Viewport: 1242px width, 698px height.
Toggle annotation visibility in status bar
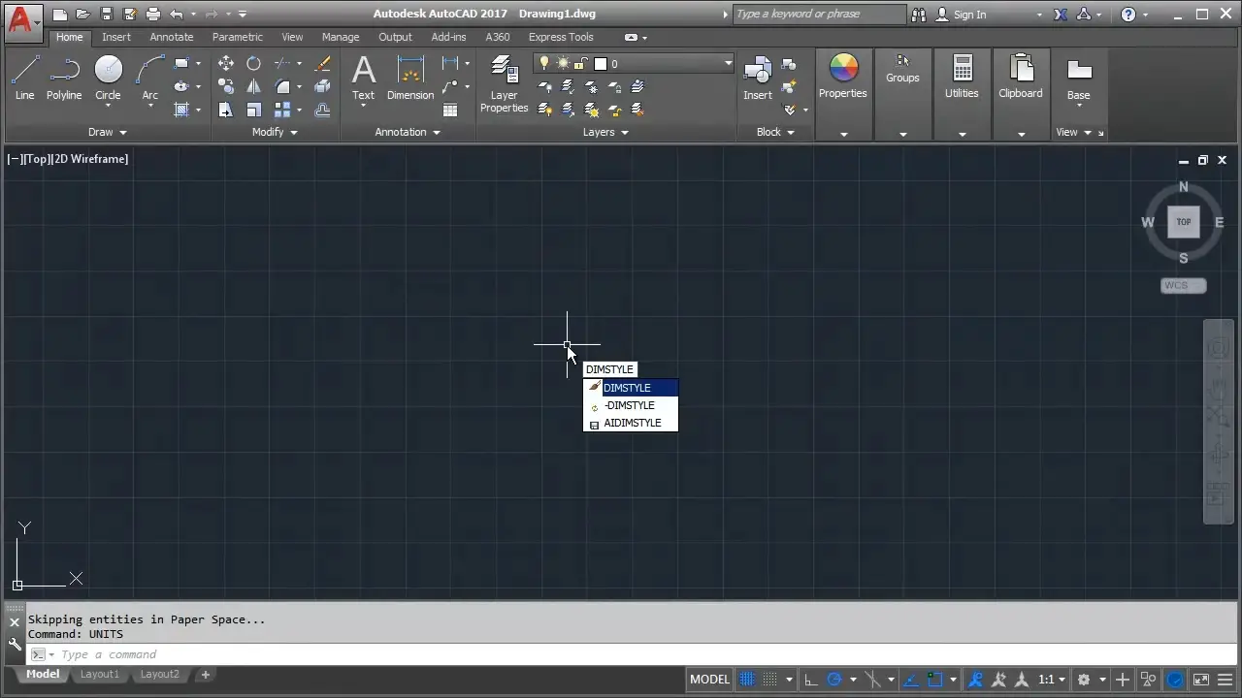[976, 680]
